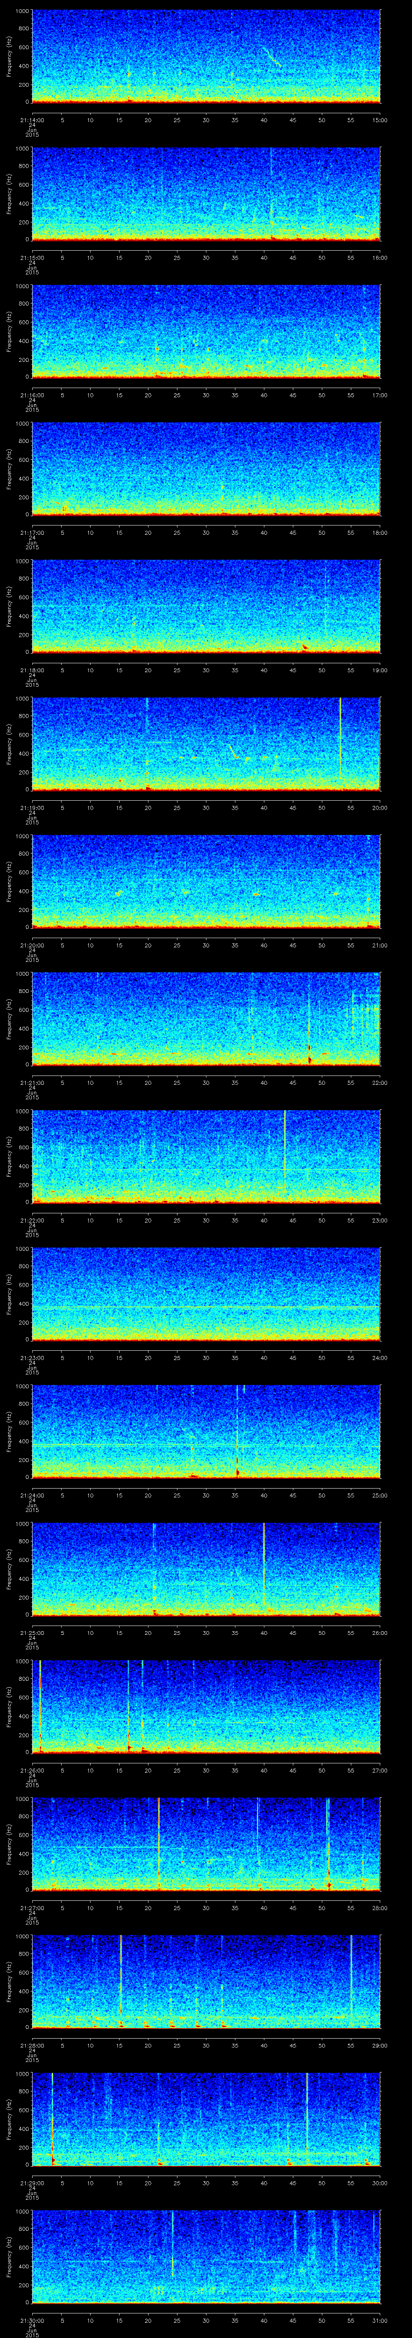412x2338 pixels.
Task: Click the 350 Hz horizontal tone in 21:23:00 spectrogram
Action: pos(206,1308)
